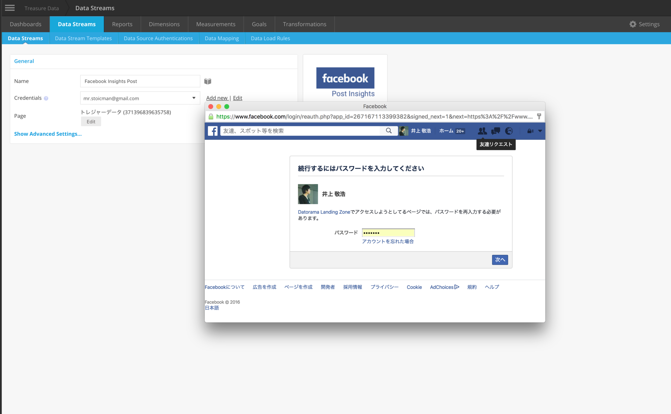
Task: Open Data Source Authentications sub-tab
Action: (158, 38)
